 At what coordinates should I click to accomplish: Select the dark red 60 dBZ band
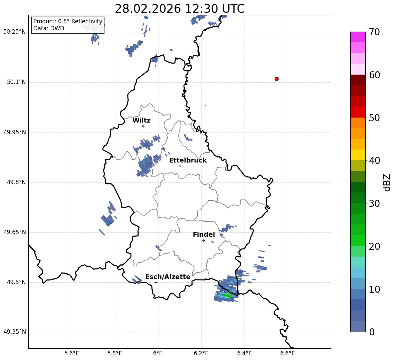tap(358, 80)
